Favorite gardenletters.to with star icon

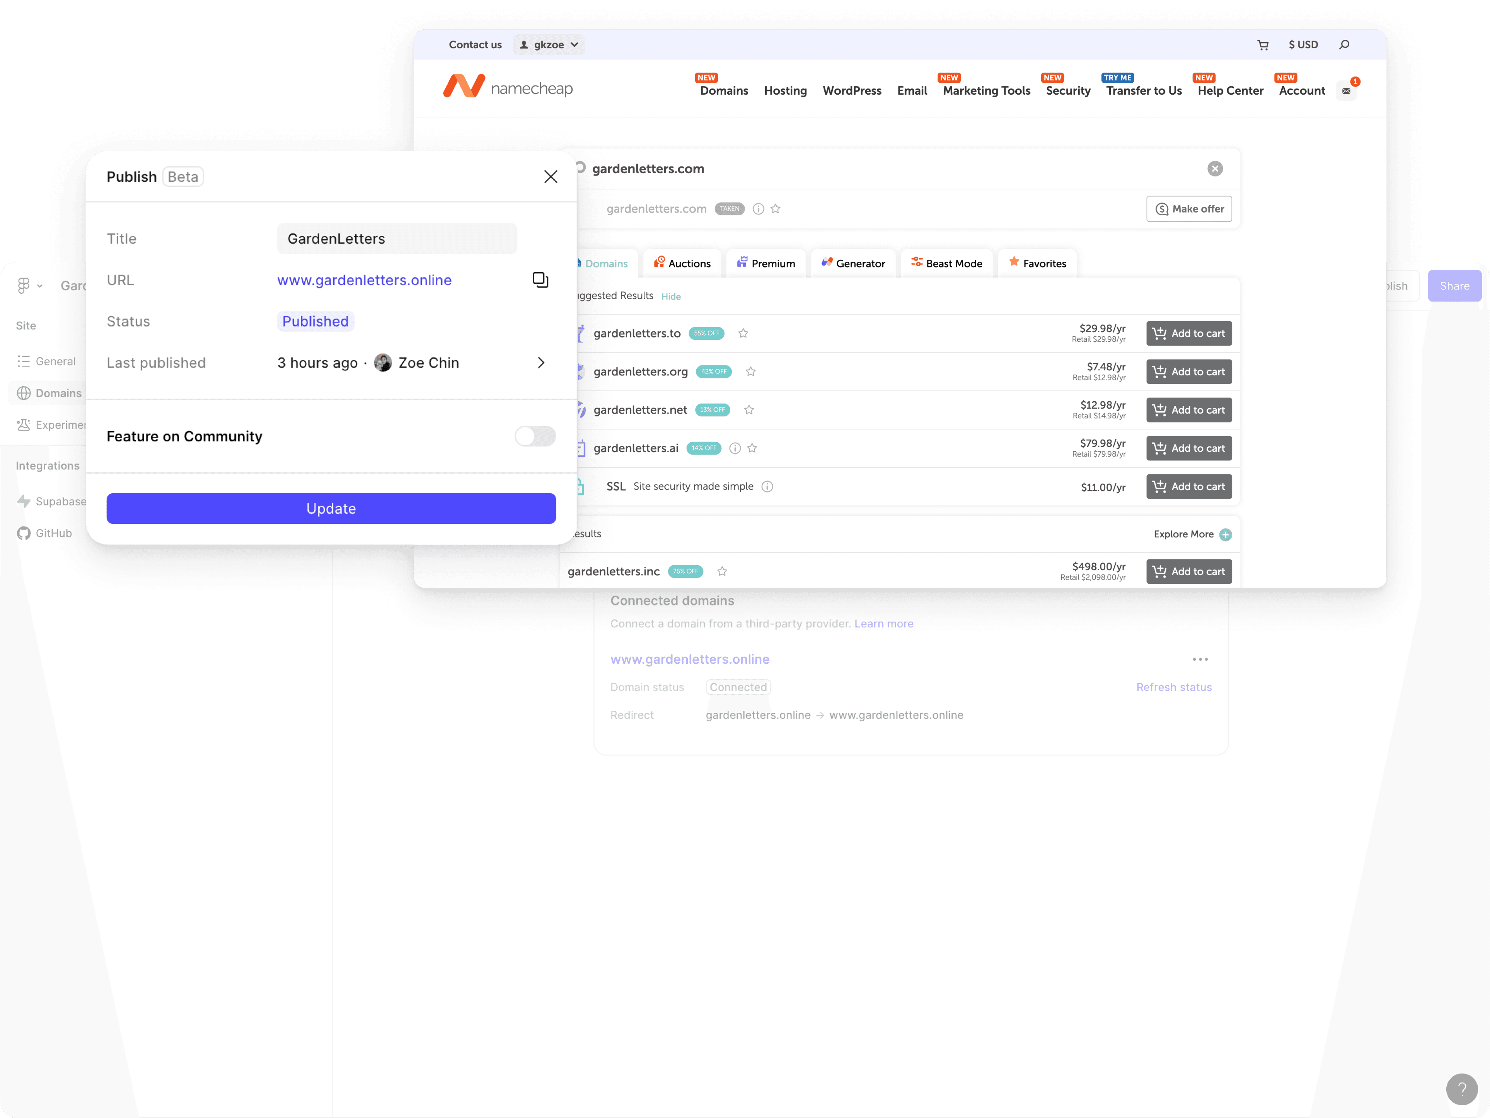click(743, 333)
